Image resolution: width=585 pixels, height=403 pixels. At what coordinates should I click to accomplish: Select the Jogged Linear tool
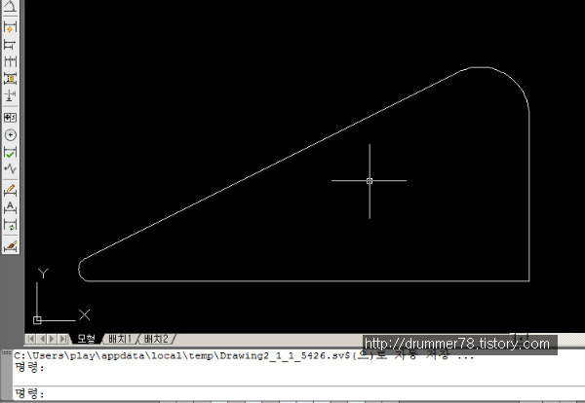point(10,168)
